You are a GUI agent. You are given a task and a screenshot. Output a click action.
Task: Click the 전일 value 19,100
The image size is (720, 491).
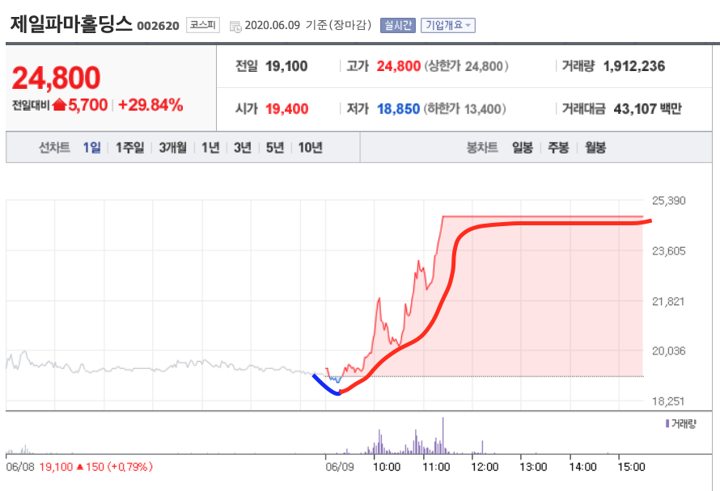click(x=286, y=66)
